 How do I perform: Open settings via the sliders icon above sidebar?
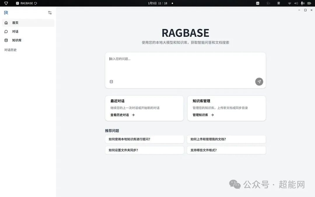point(50,13)
